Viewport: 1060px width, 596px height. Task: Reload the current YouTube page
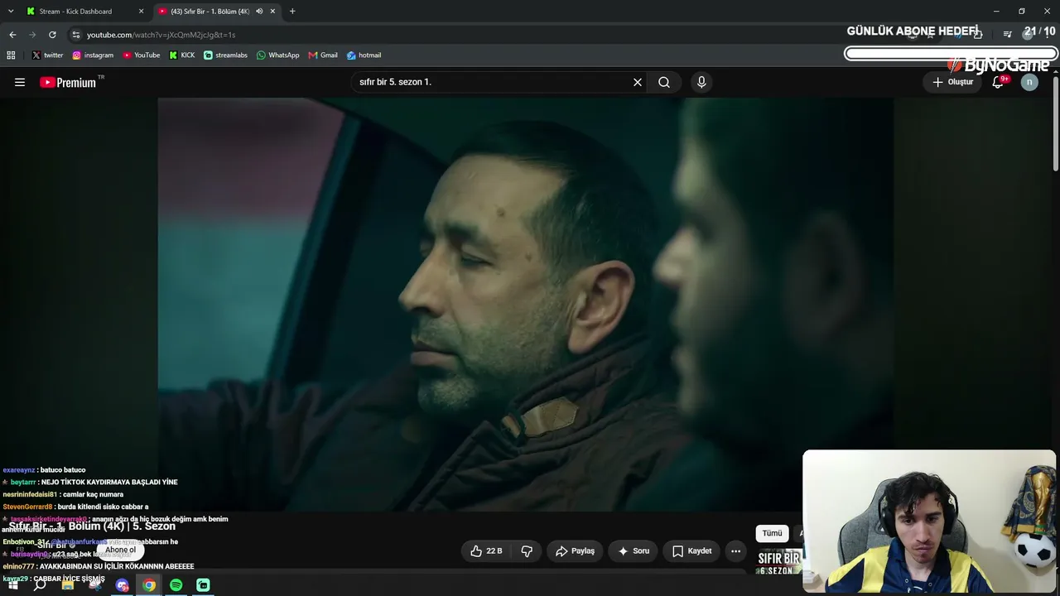tap(52, 35)
